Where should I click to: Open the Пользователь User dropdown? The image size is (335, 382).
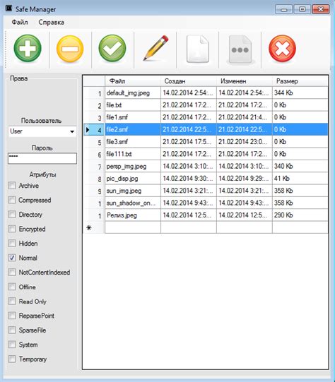tap(42, 131)
